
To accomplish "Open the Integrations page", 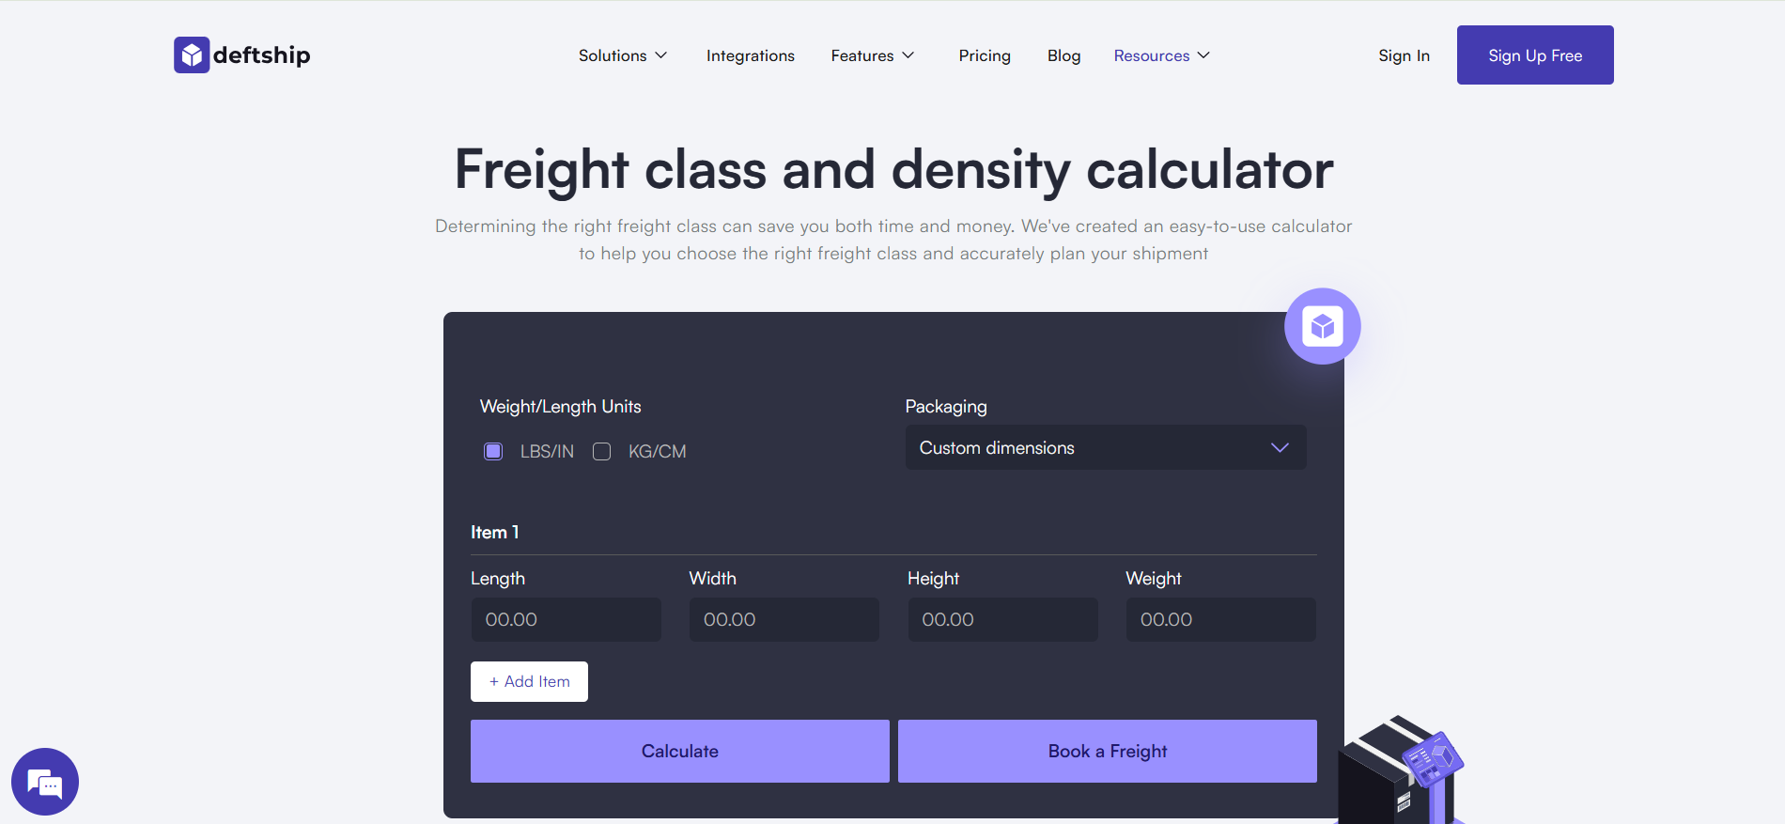I will 750,55.
